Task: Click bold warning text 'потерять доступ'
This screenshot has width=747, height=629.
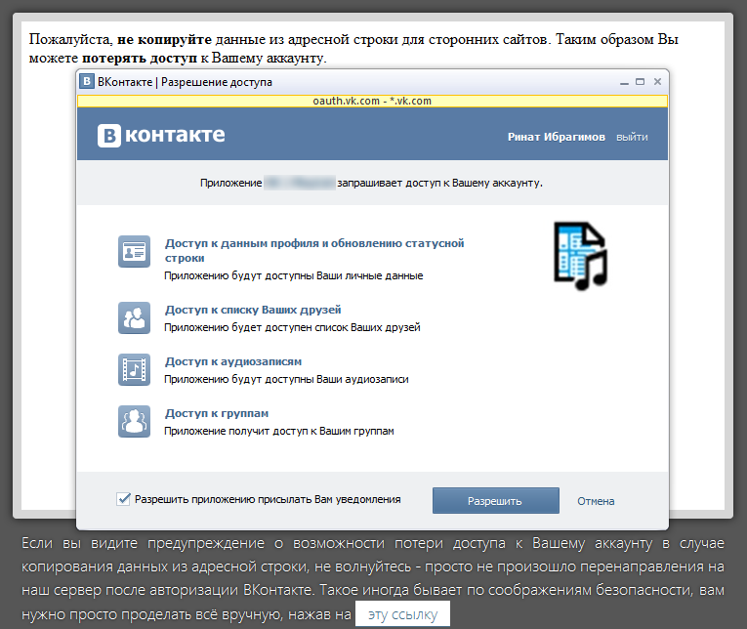Action: click(139, 59)
